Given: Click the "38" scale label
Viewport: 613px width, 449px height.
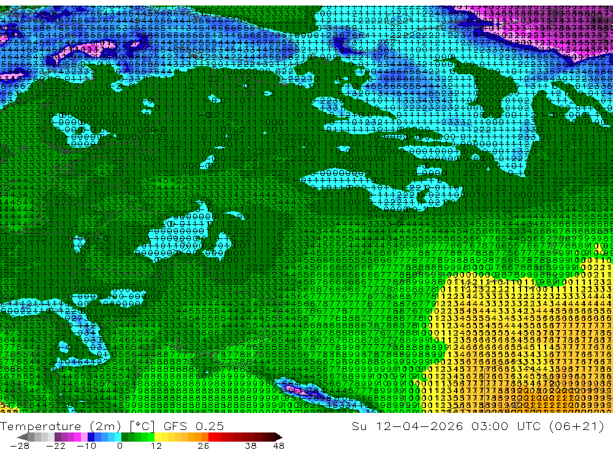Looking at the screenshot, I should [x=251, y=446].
